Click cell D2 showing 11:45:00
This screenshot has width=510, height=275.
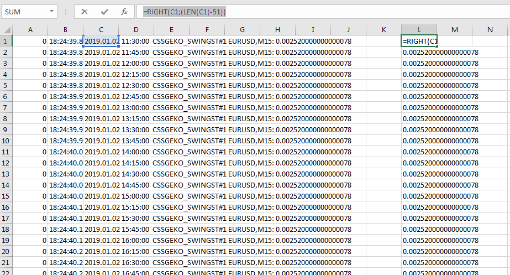tap(136, 52)
